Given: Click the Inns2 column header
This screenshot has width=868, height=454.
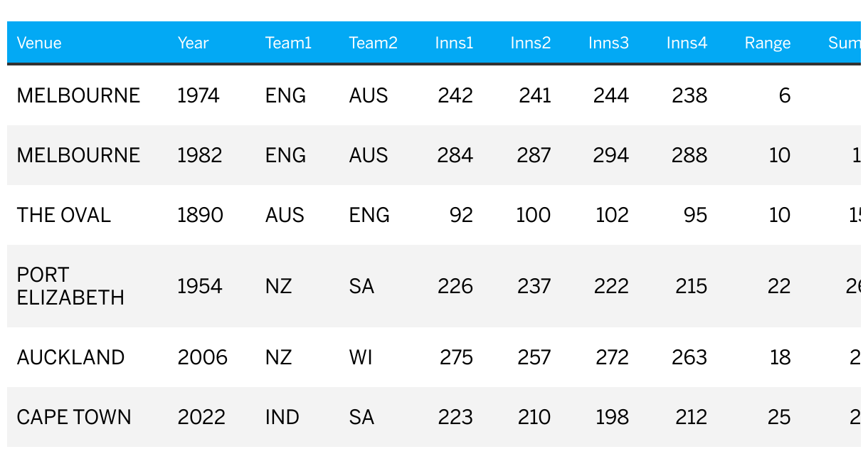Looking at the screenshot, I should coord(531,43).
